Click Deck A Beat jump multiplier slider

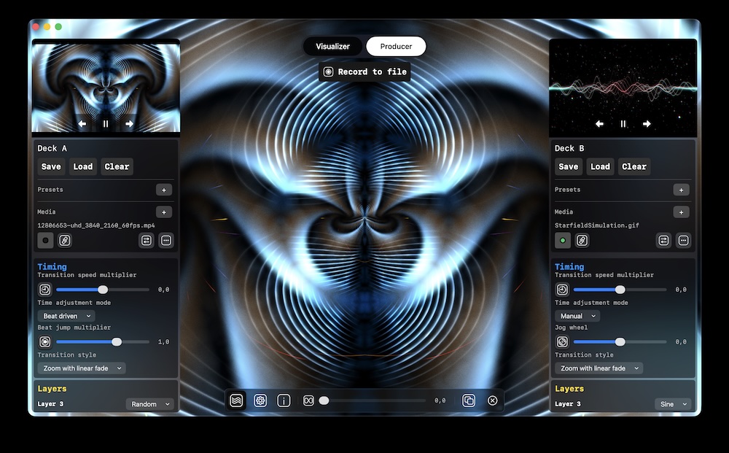[x=103, y=341]
